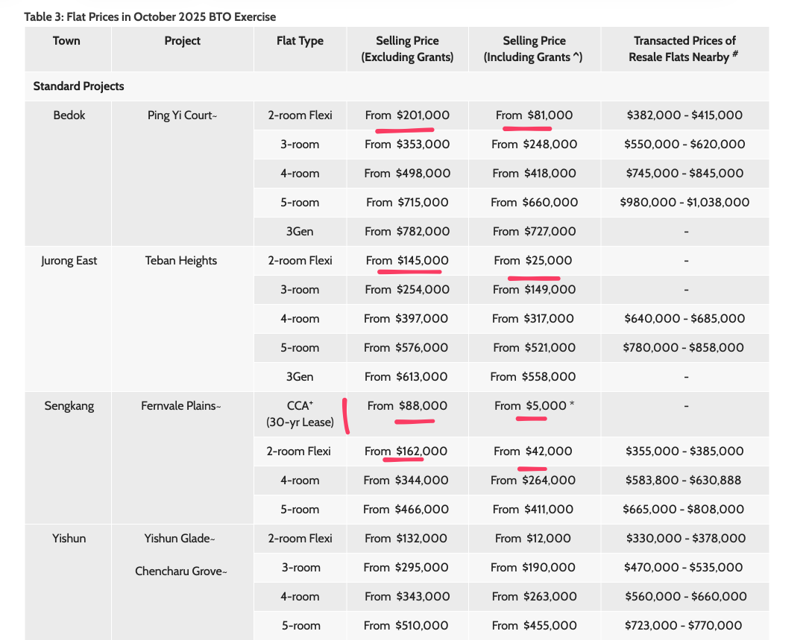This screenshot has width=809, height=640.
Task: Select the underlined $201,000 price cell
Action: pyautogui.click(x=407, y=115)
